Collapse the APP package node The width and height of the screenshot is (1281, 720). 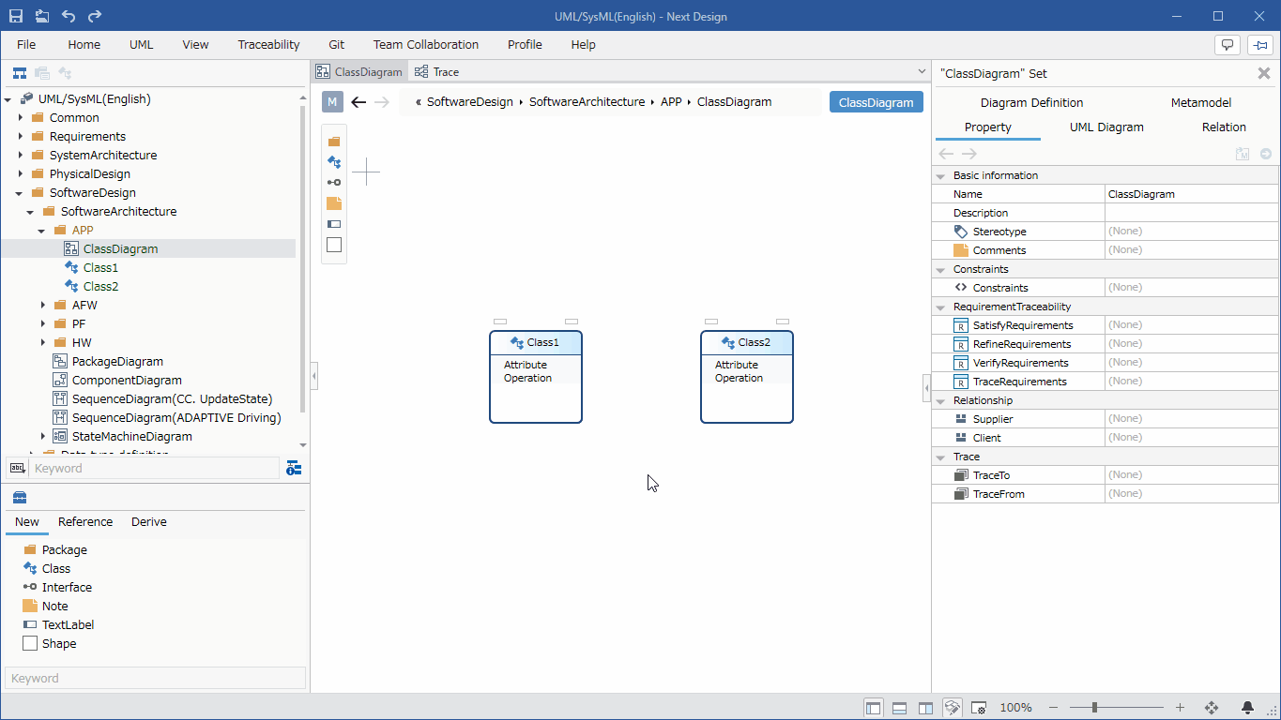pos(42,231)
